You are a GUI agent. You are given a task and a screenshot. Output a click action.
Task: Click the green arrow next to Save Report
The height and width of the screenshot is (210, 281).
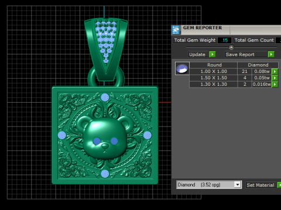click(271, 54)
